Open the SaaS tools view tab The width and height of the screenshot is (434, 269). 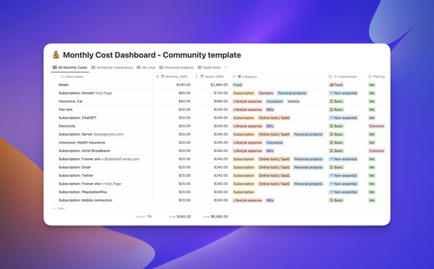click(209, 67)
